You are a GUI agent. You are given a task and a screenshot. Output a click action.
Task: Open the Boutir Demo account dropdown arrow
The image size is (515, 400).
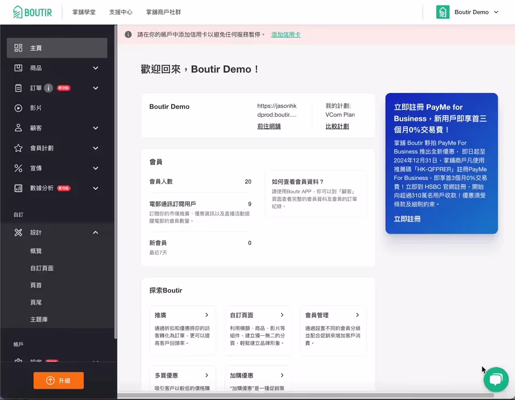(496, 12)
